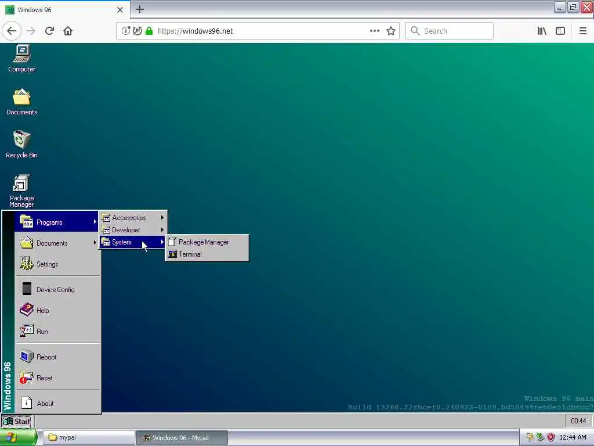The height and width of the screenshot is (446, 594).
Task: Expand the Developer submenu
Action: coord(133,230)
